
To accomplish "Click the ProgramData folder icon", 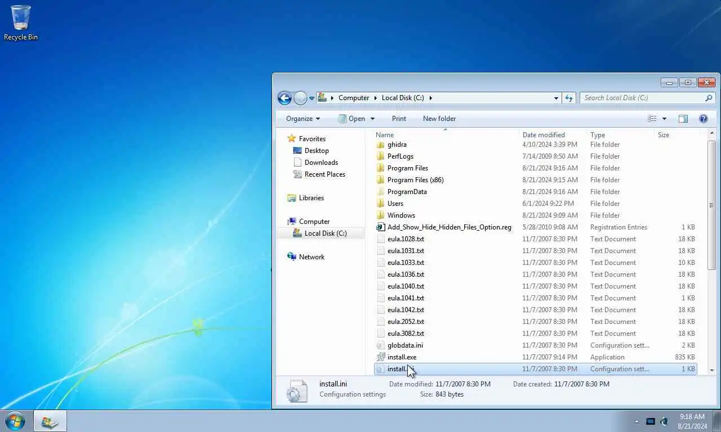I will click(380, 192).
